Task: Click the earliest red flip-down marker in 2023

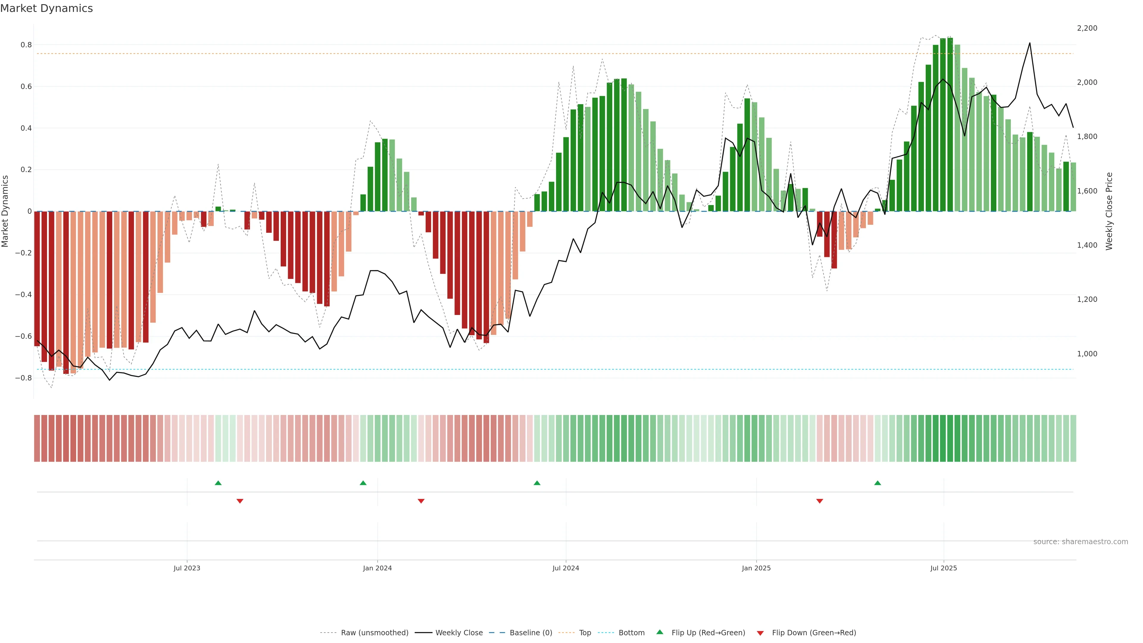Action: click(240, 501)
